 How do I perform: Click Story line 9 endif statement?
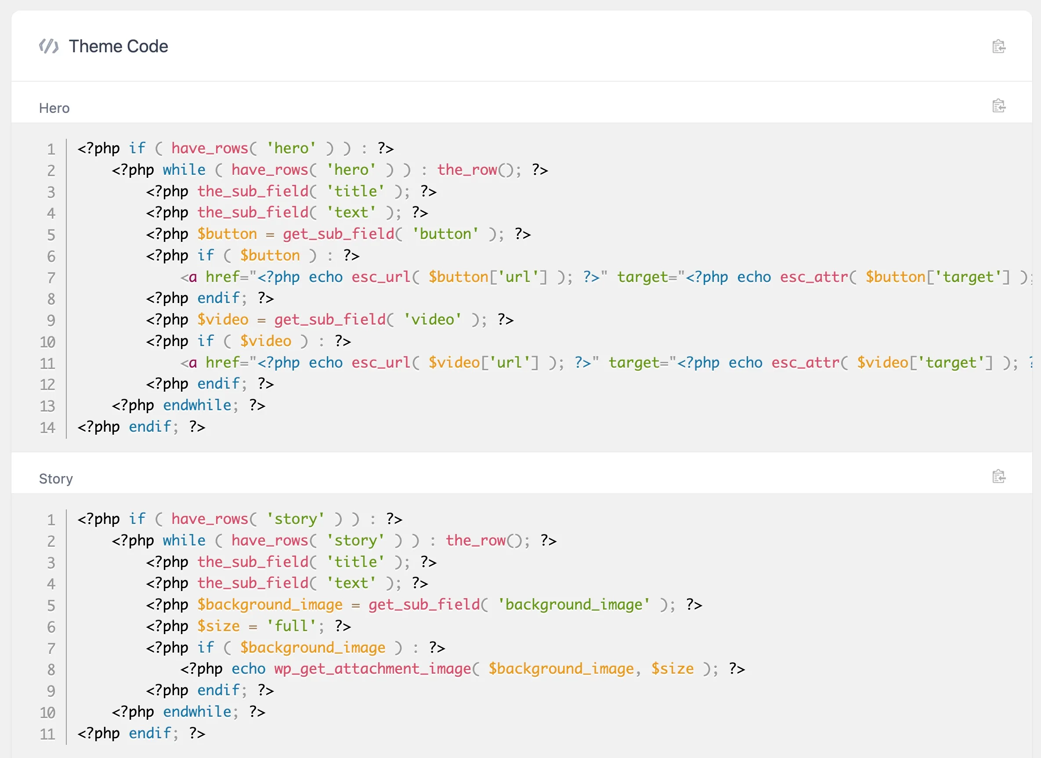coord(210,690)
